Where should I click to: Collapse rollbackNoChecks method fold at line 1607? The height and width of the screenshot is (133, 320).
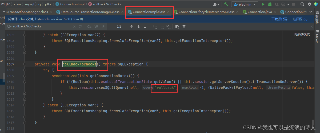25,64
